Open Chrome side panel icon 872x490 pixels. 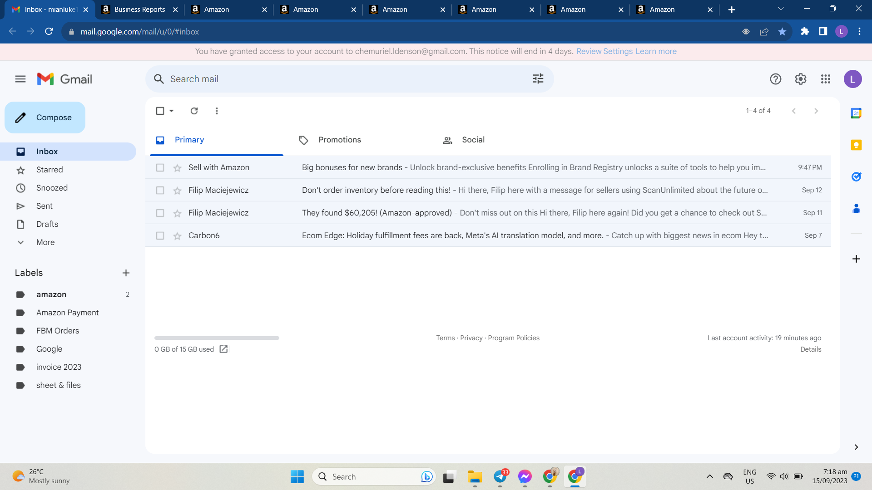point(823,31)
